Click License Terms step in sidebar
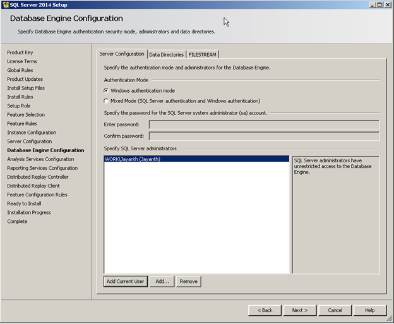The image size is (394, 324). (22, 61)
